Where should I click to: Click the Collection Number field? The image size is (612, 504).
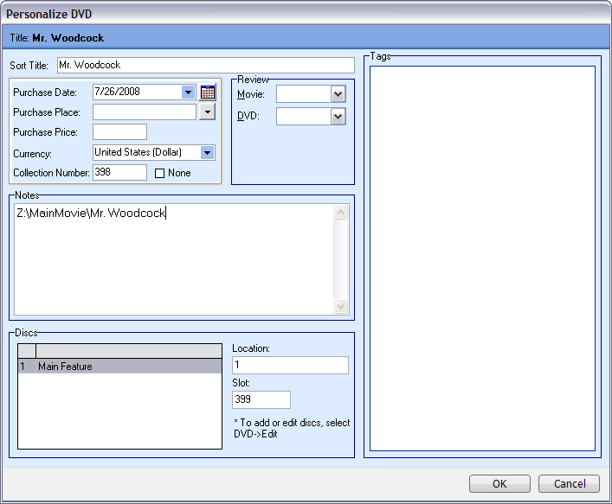coord(119,172)
